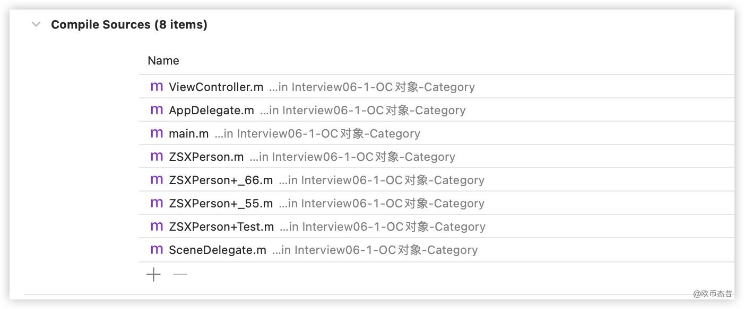Click the ZSXPerson+_55.m file icon
The width and height of the screenshot is (744, 309).
[157, 203]
